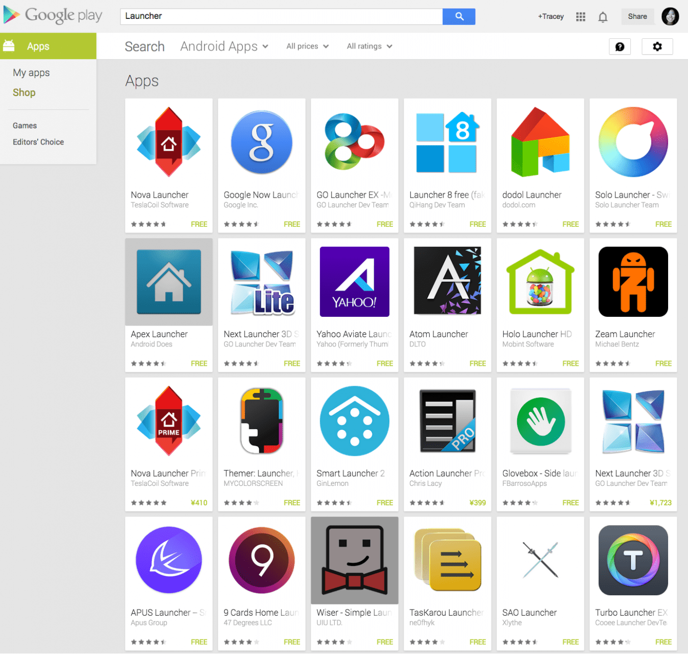
Task: Expand the Android Apps dropdown
Action: [224, 46]
